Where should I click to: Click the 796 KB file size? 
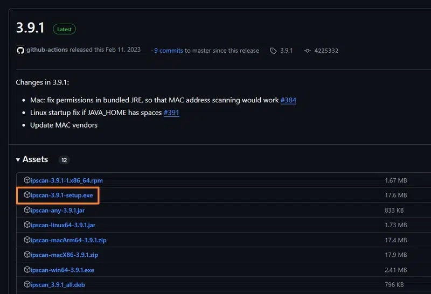pyautogui.click(x=394, y=285)
